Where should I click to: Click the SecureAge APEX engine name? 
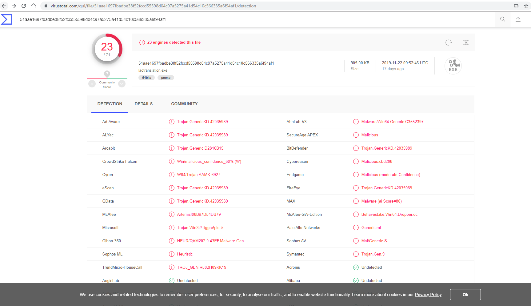click(x=302, y=135)
